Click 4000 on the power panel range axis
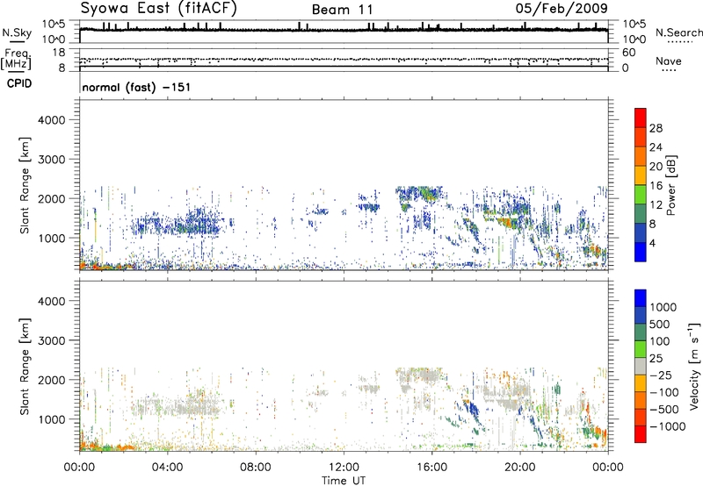This screenshot has width=703, height=486. pyautogui.click(x=52, y=120)
